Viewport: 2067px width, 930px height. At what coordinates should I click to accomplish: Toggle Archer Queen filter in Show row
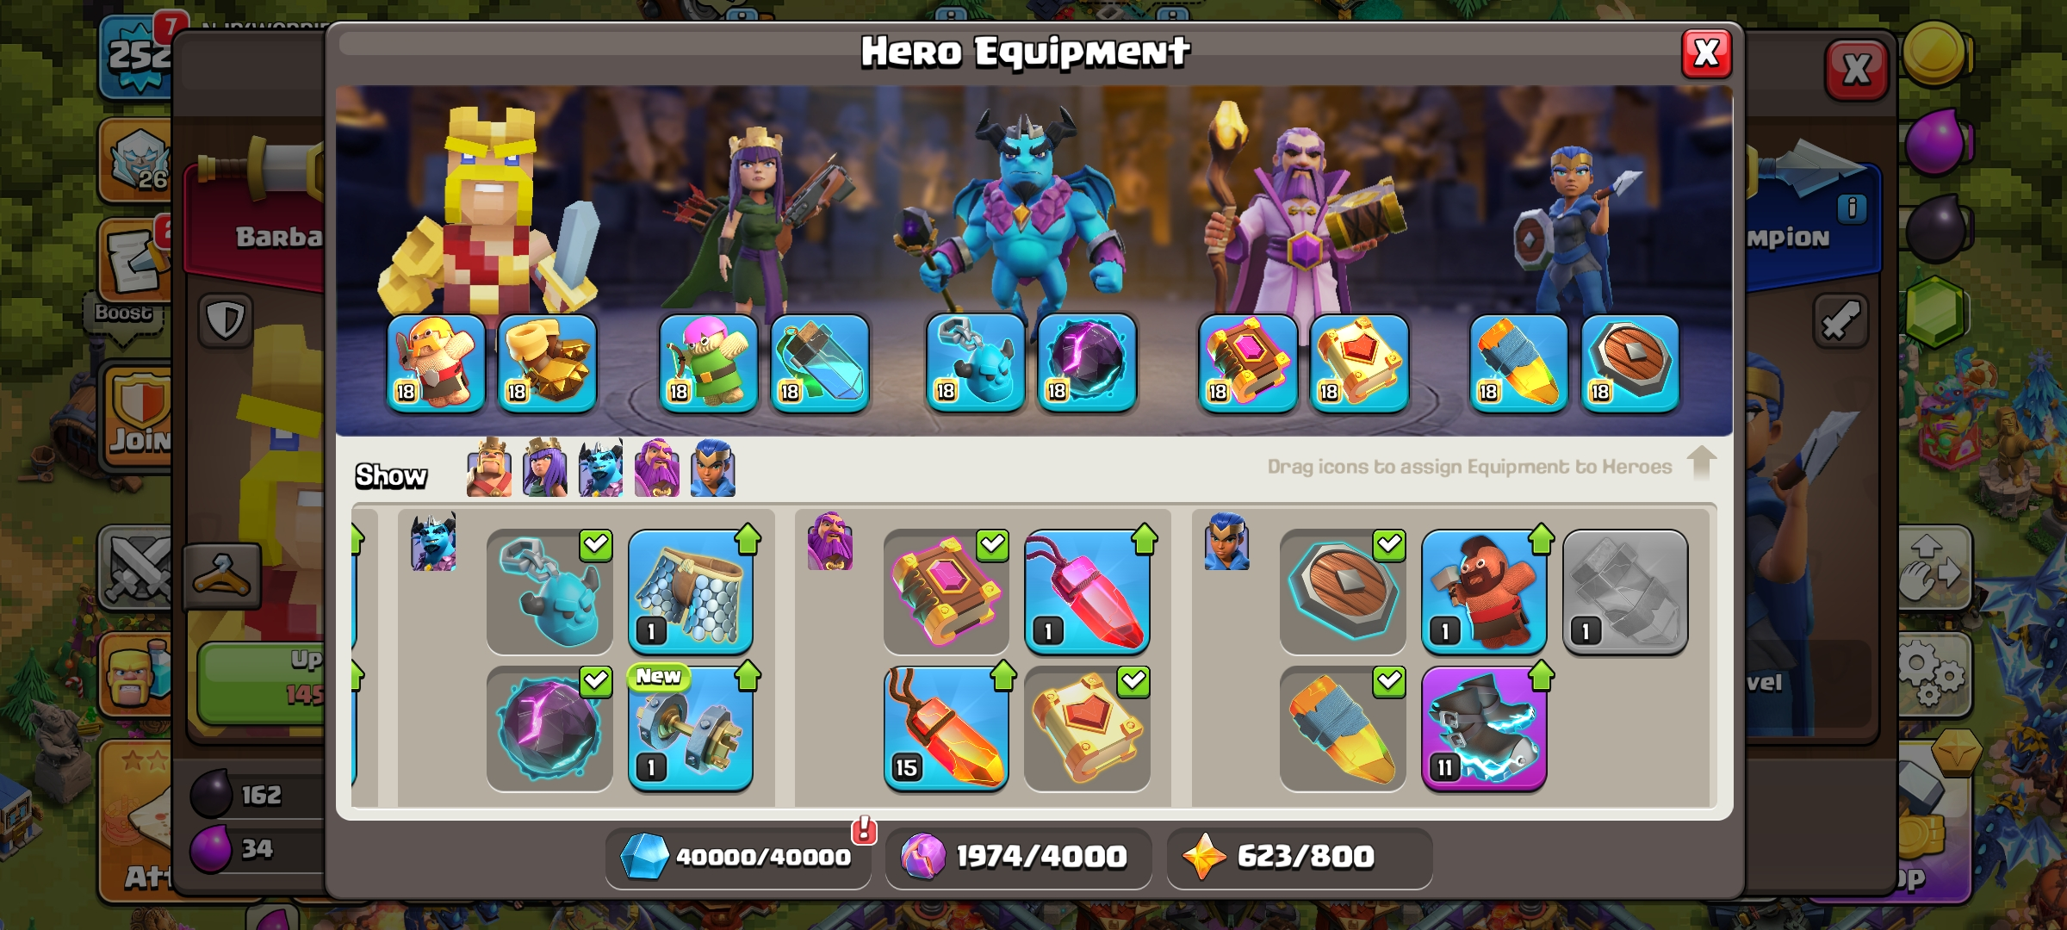(545, 468)
